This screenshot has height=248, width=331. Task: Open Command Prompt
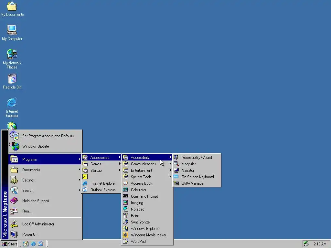coord(147,196)
